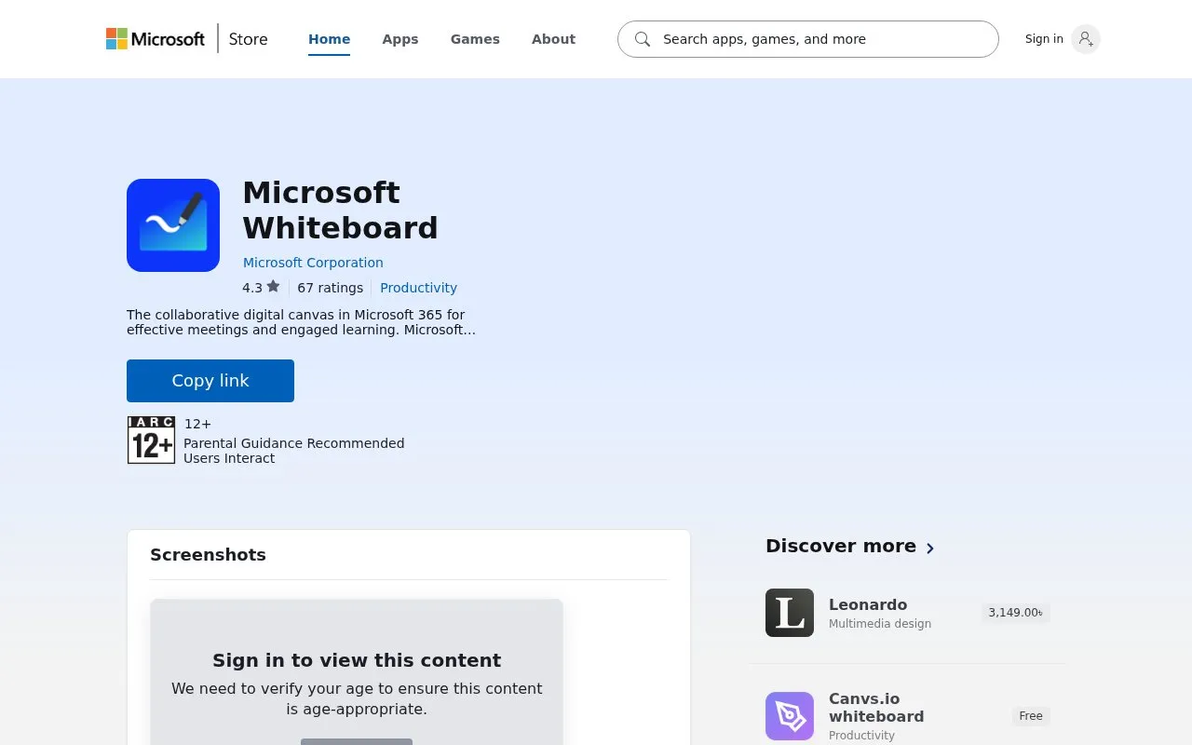The width and height of the screenshot is (1192, 745).
Task: Click the 4.3 star rating
Action: (x=261, y=288)
